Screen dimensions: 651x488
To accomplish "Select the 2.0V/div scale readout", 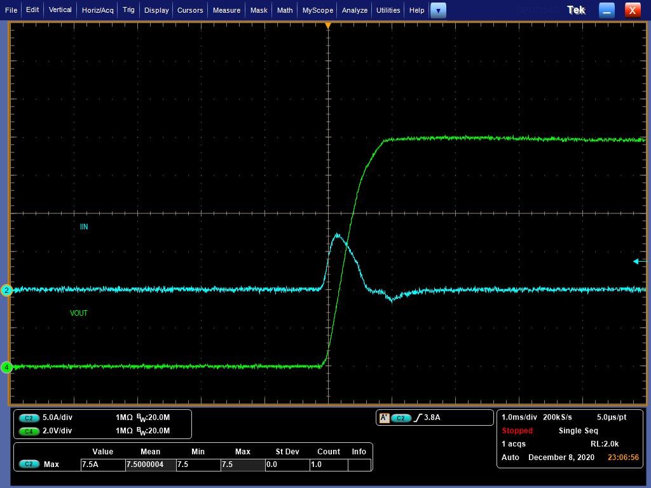I will [57, 431].
